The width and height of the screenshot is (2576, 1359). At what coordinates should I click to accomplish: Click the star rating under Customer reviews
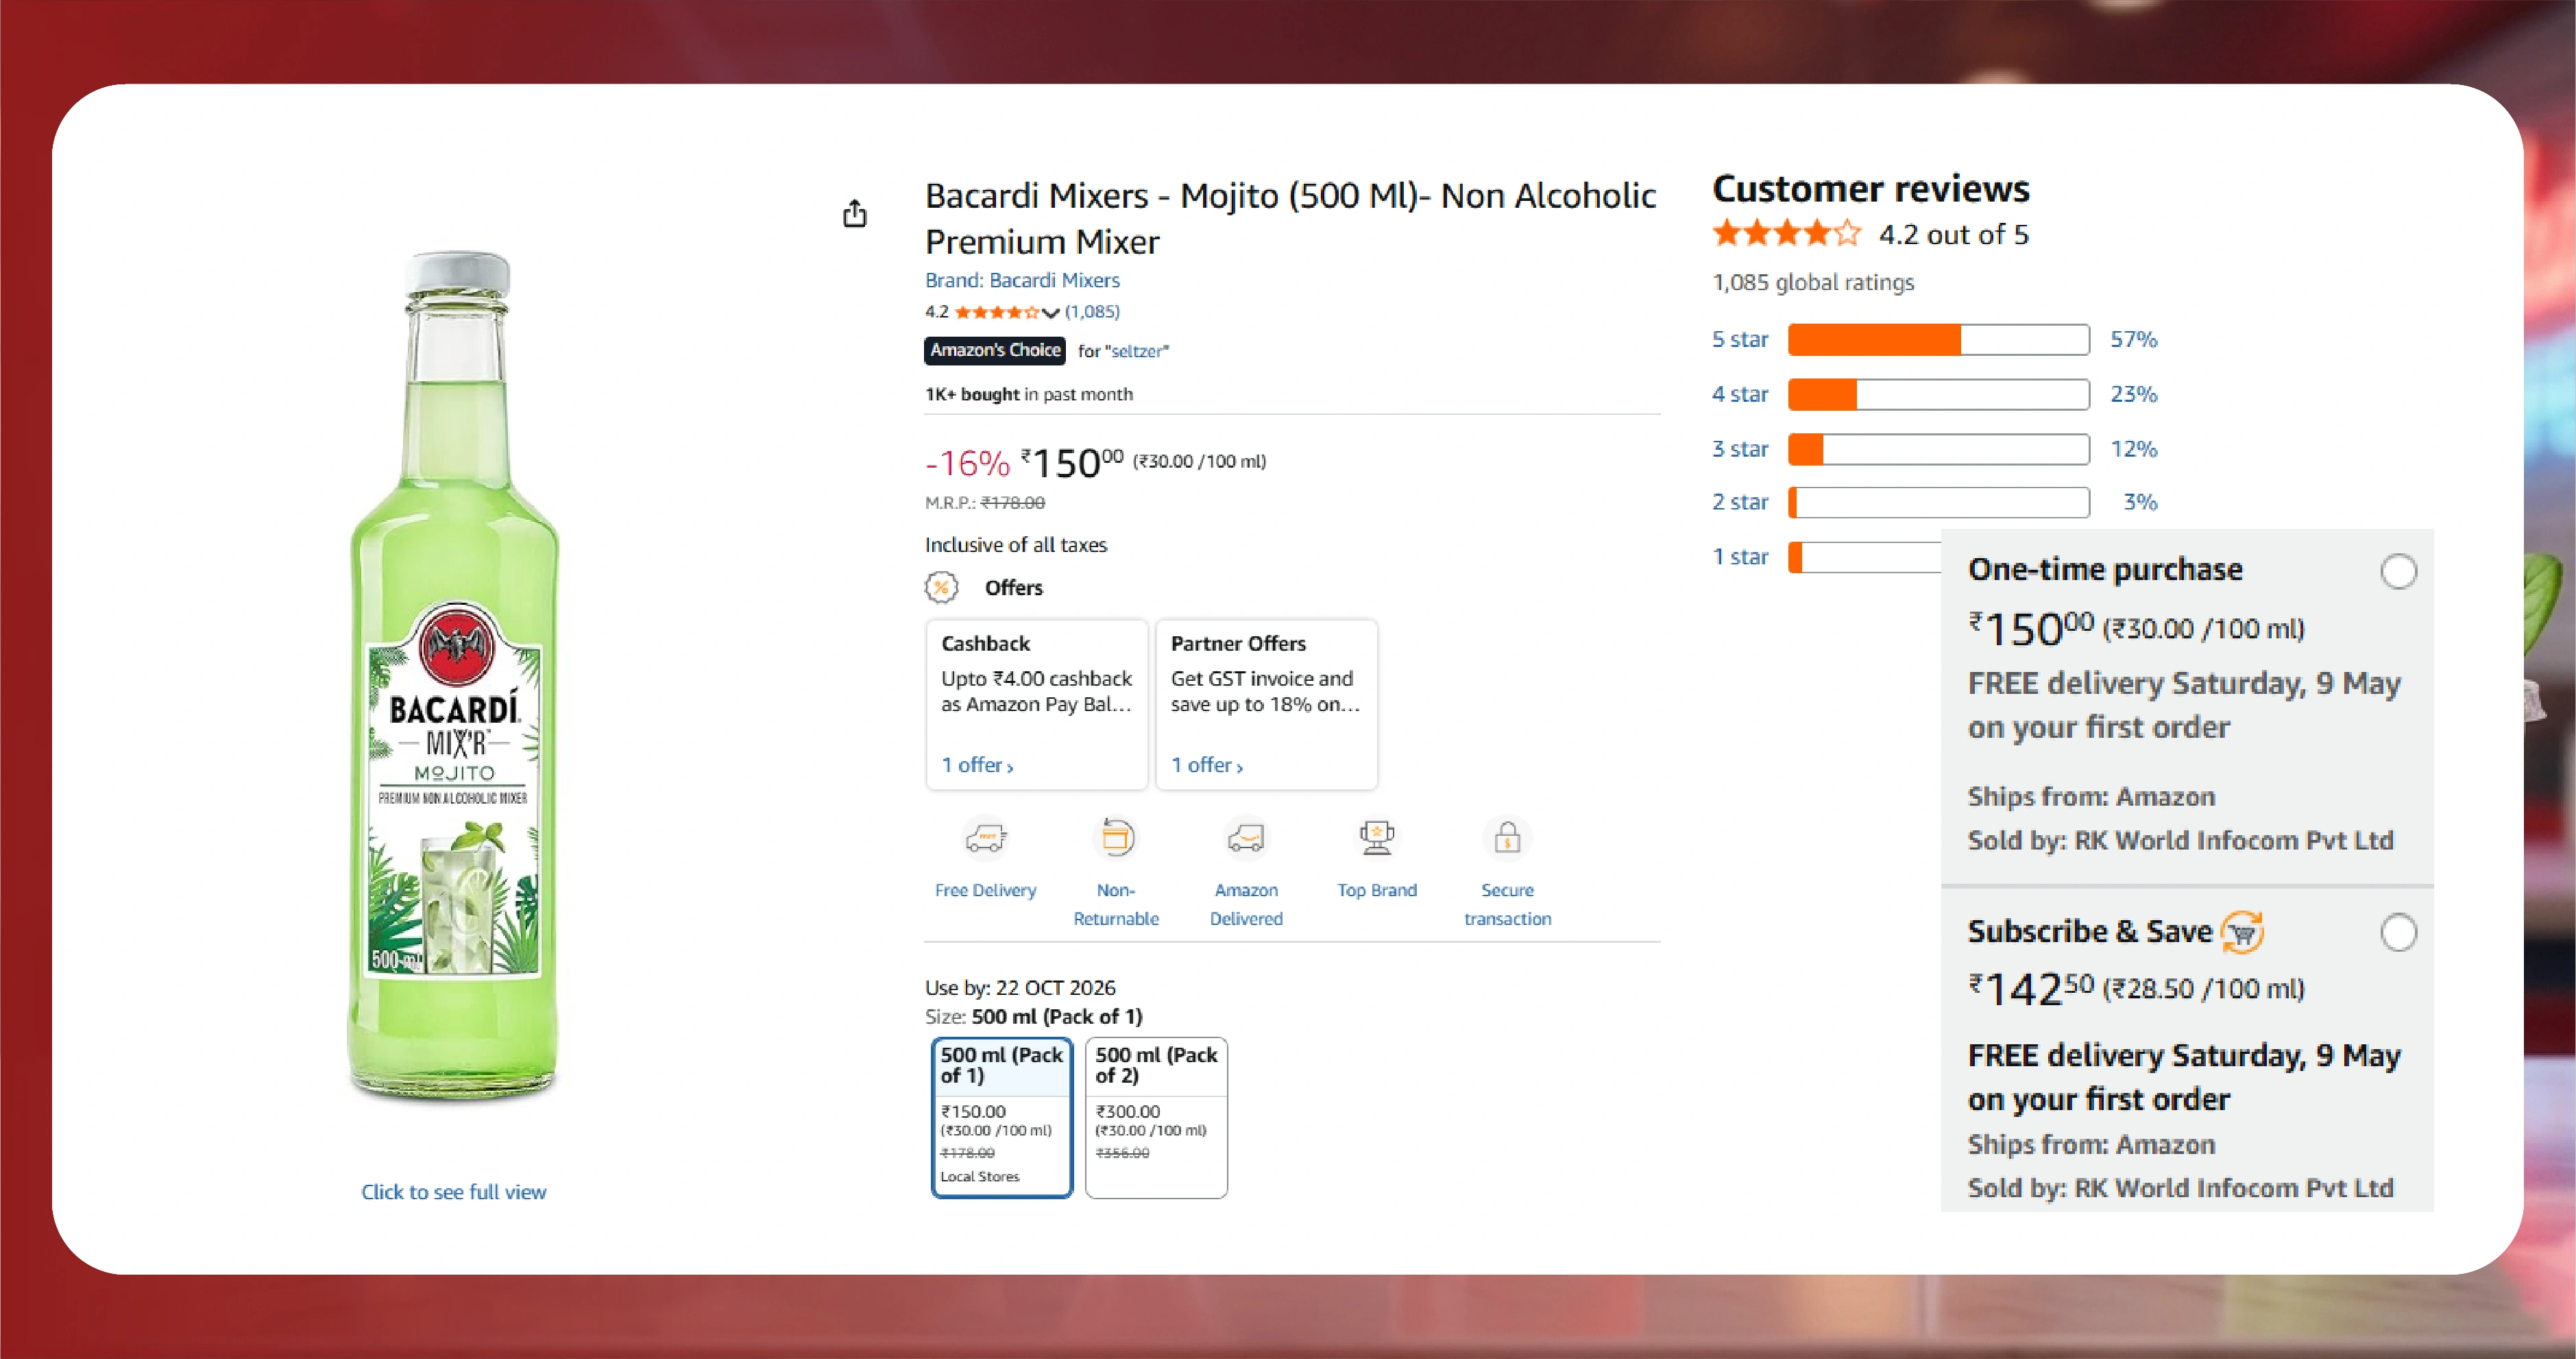point(1787,234)
